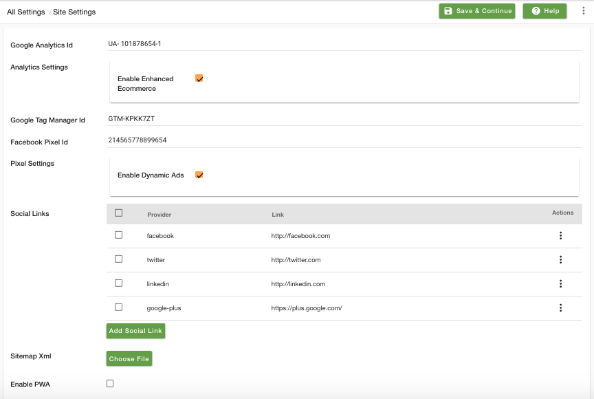Tick the linkedin row checkbox
Image resolution: width=594 pixels, height=399 pixels.
(x=118, y=283)
